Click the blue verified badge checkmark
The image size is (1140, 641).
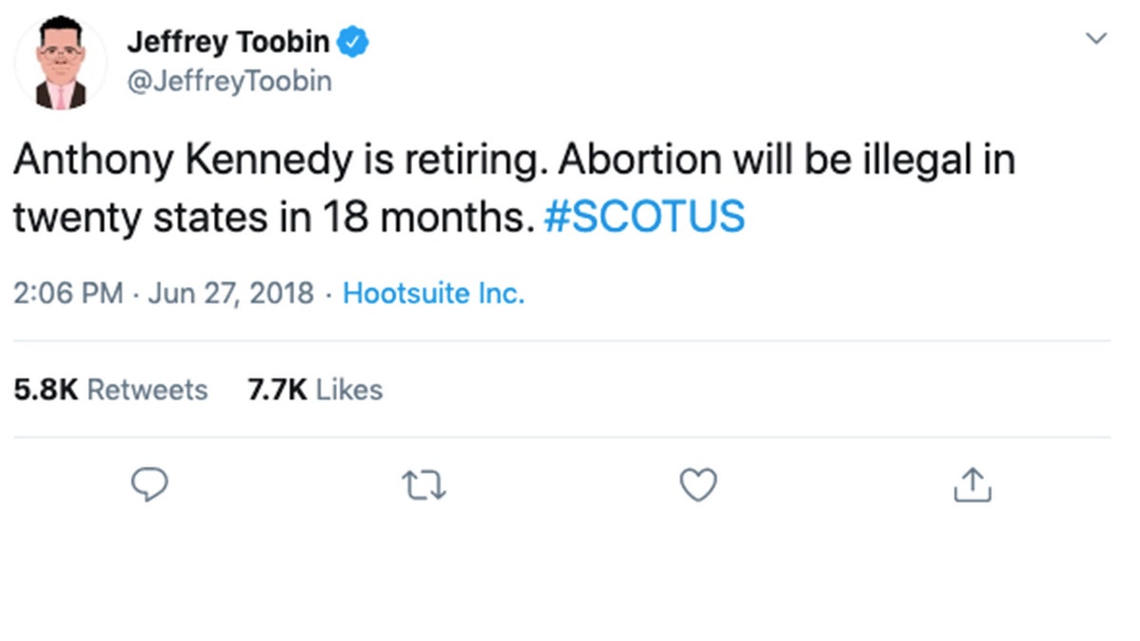click(354, 42)
